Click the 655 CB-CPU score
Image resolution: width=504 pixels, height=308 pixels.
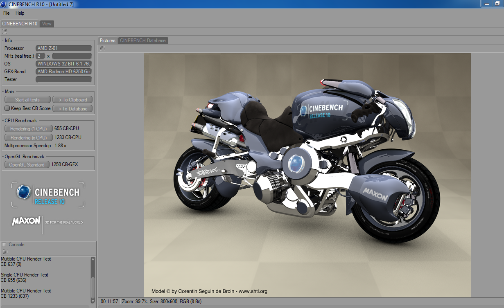[x=67, y=128]
